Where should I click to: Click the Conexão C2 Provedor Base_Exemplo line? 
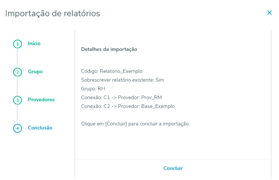128,106
